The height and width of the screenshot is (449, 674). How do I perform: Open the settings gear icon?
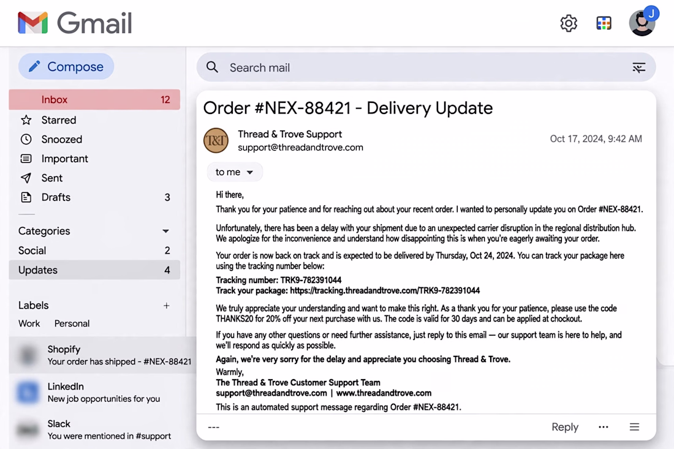(568, 23)
